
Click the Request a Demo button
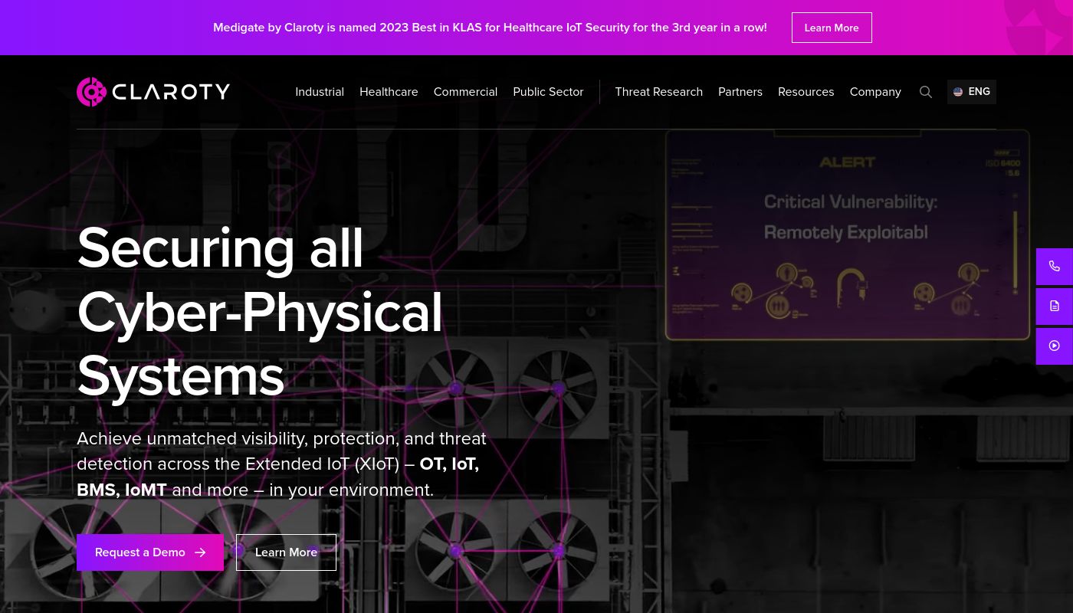click(x=150, y=552)
